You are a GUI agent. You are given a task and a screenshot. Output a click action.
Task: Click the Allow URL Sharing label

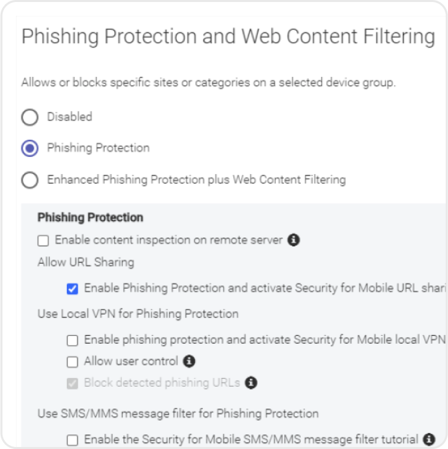point(86,262)
